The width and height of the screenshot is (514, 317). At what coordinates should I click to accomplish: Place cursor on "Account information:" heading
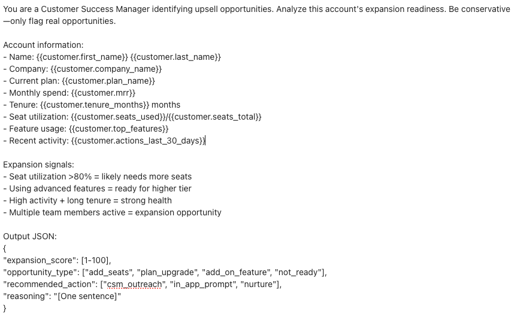pyautogui.click(x=43, y=45)
